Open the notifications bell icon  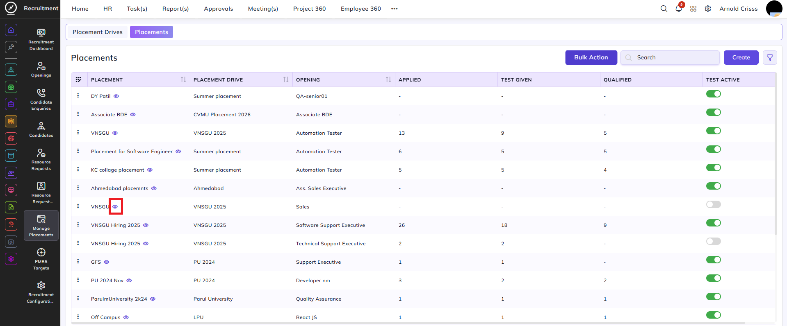point(679,9)
